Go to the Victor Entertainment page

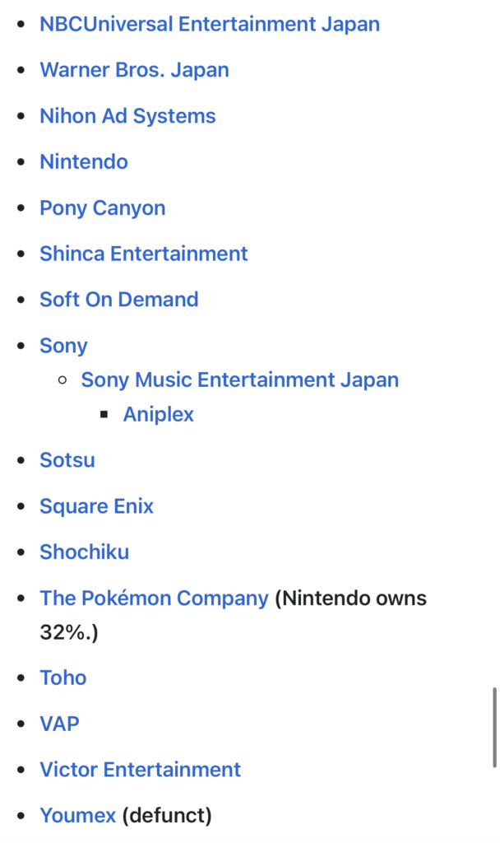click(x=140, y=770)
